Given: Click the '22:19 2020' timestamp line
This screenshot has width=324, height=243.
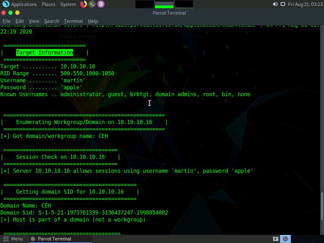Looking at the screenshot, I should pyautogui.click(x=16, y=32).
